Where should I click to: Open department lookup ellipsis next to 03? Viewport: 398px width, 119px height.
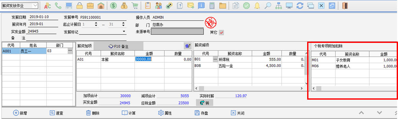point(70,51)
